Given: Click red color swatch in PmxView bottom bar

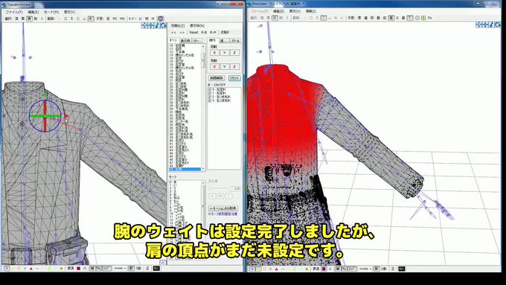Looking at the screenshot, I should [x=324, y=269].
